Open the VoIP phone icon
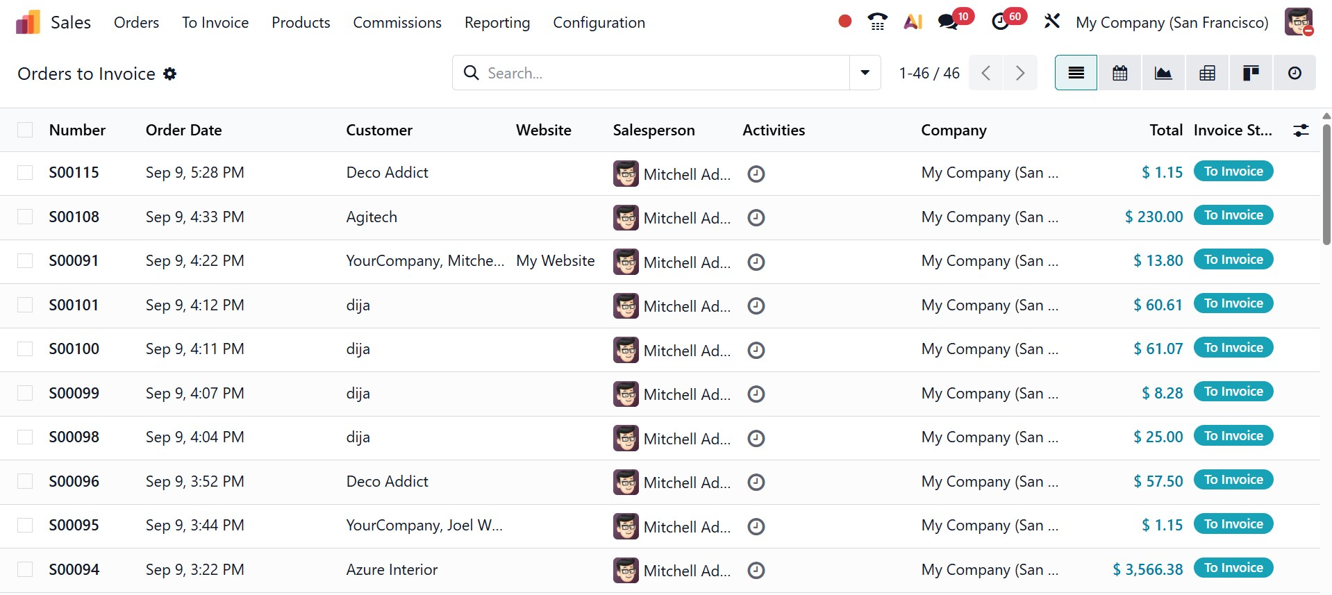The height and width of the screenshot is (595, 1332). pos(878,22)
